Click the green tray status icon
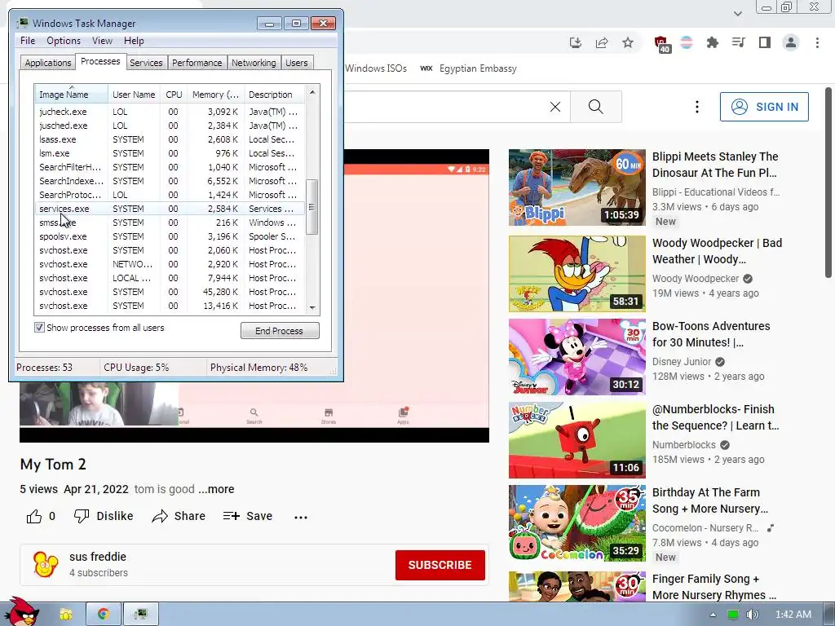 tap(733, 615)
